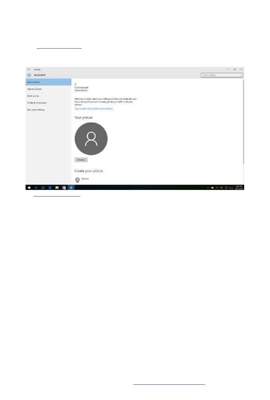Open Sync your settings

click(x=49, y=110)
